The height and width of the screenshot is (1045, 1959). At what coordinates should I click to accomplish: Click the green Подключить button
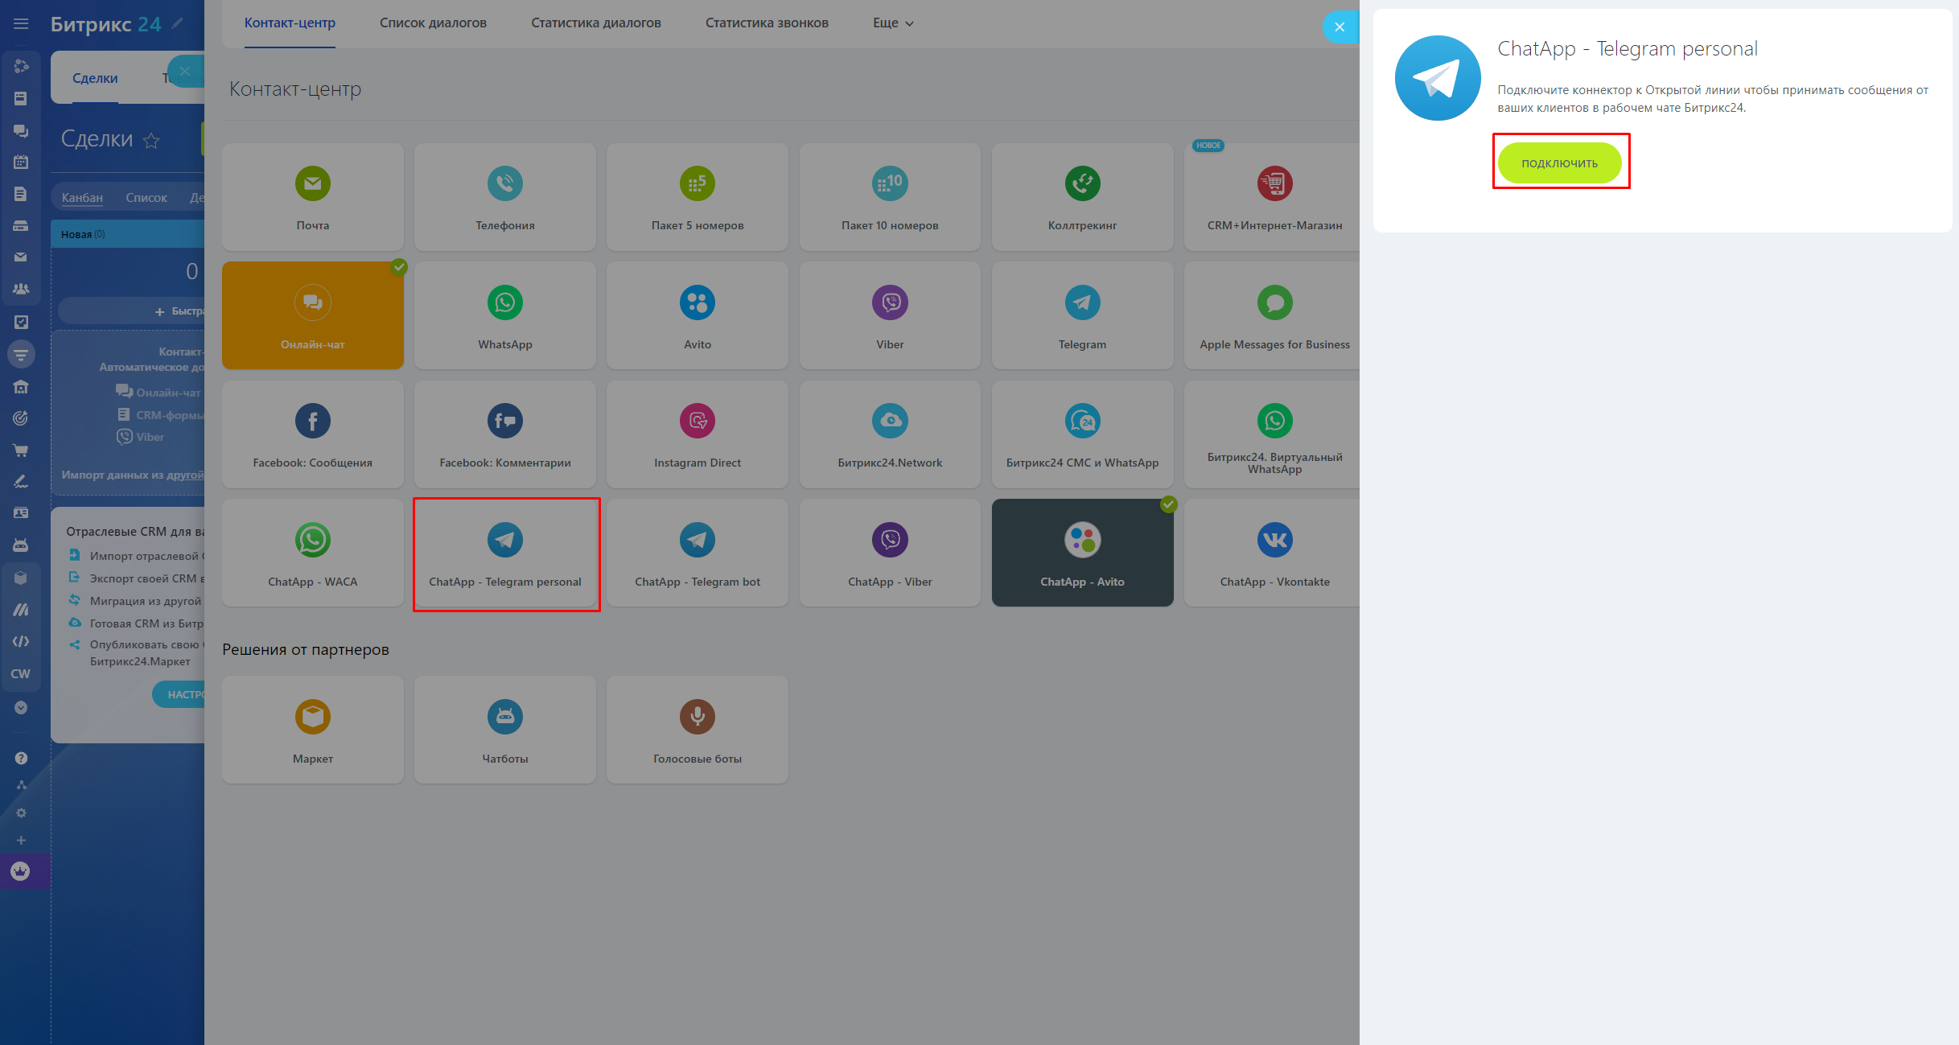(1558, 163)
